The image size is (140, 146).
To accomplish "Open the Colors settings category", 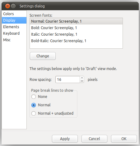I will click(14, 14).
